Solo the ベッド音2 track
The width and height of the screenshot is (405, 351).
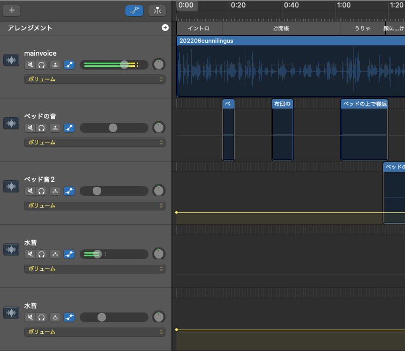tap(41, 191)
